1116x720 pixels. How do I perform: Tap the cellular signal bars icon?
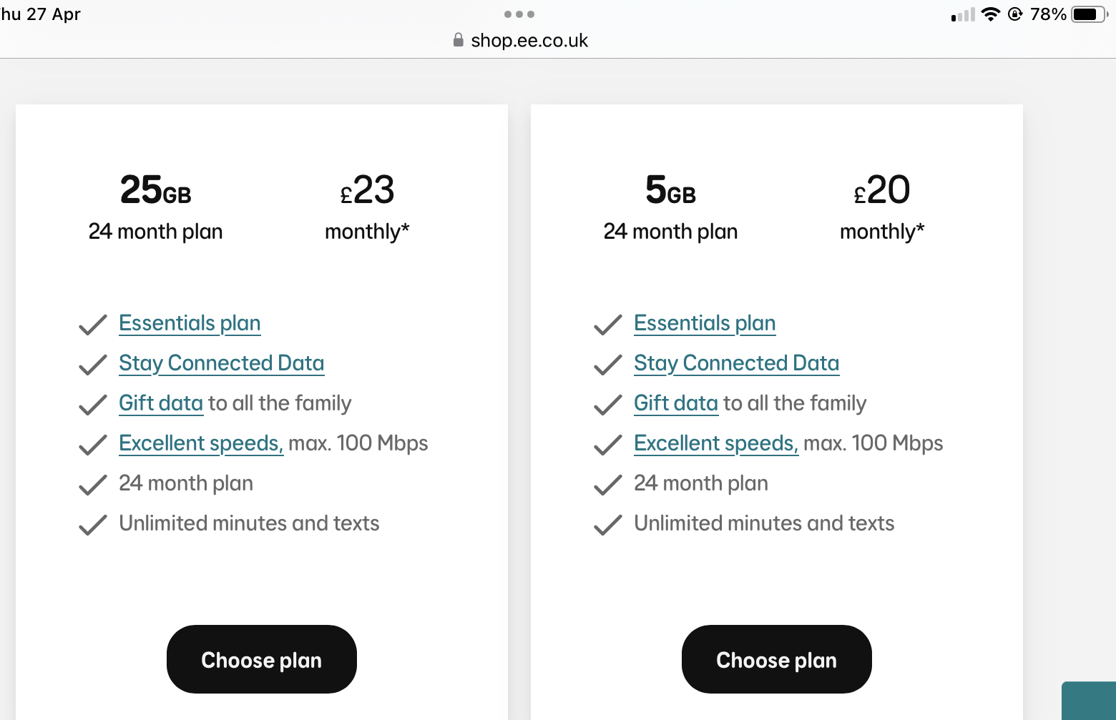click(x=963, y=15)
